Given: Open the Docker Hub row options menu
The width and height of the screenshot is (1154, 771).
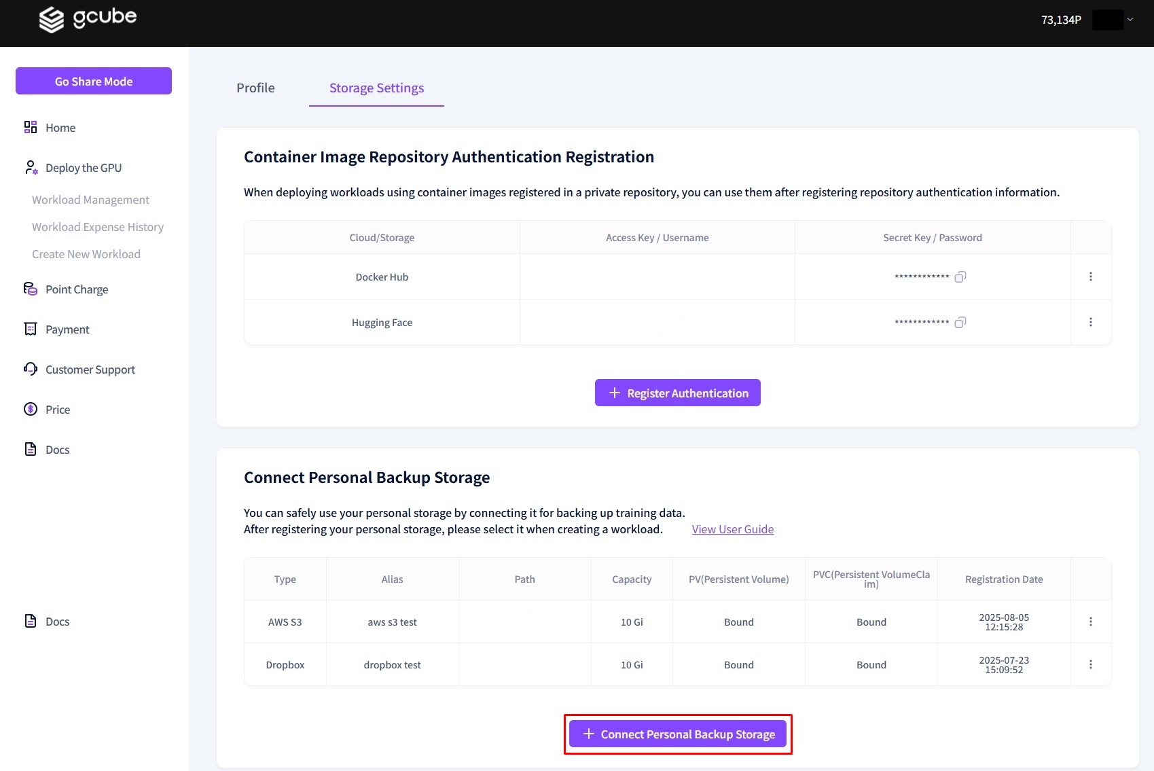Looking at the screenshot, I should 1091,276.
